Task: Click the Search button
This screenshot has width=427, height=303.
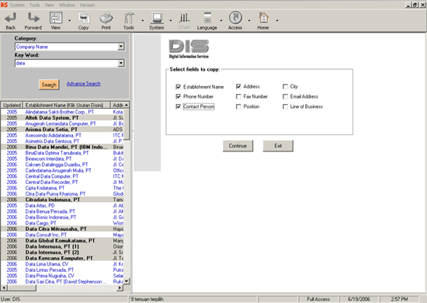Action: [49, 85]
